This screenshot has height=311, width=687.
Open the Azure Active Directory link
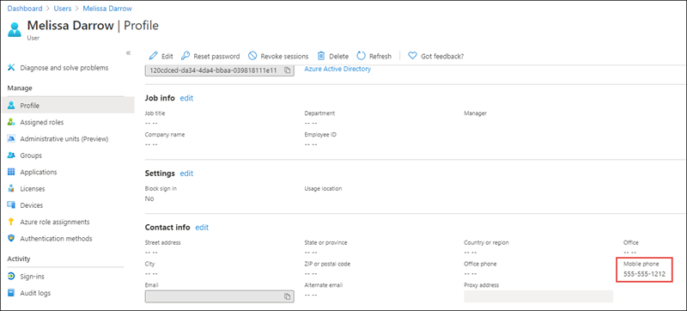(x=337, y=70)
